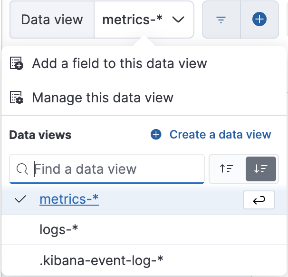The height and width of the screenshot is (277, 288).
Task: Open the metrics-* data view dropdown
Action: click(144, 20)
